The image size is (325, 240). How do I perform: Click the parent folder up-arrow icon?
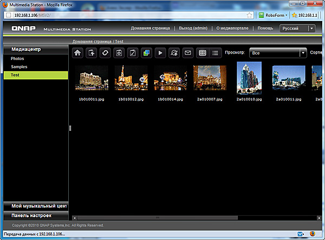[92, 53]
